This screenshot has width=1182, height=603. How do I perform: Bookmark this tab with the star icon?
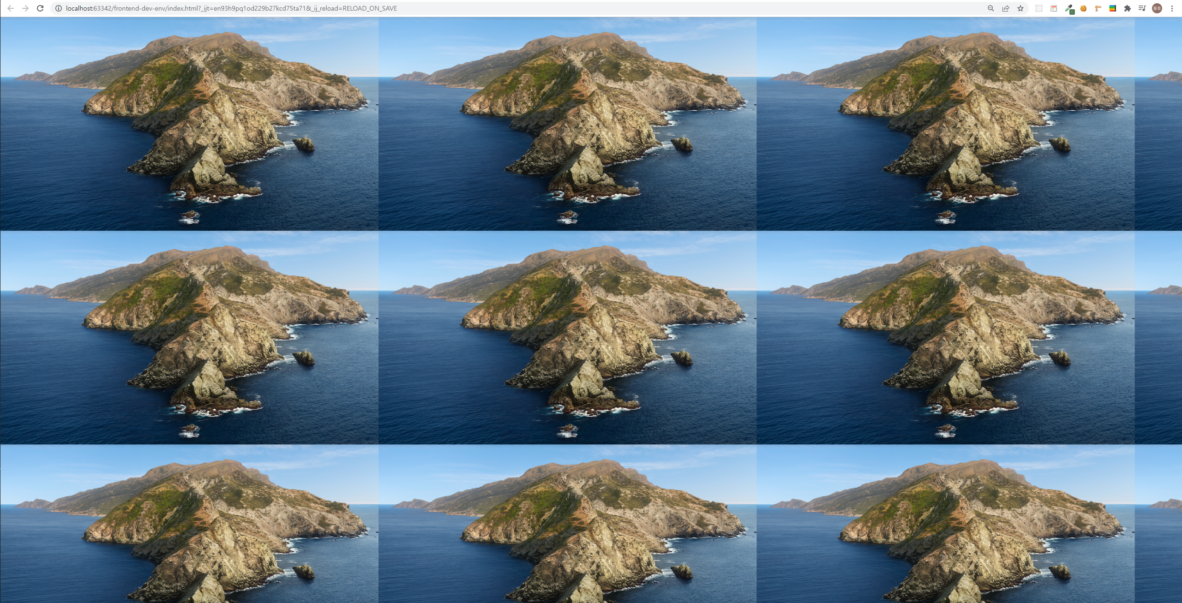point(1020,8)
